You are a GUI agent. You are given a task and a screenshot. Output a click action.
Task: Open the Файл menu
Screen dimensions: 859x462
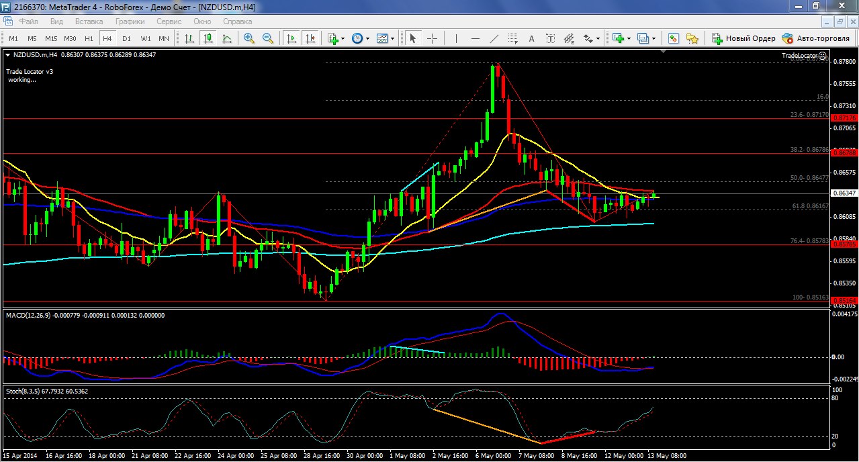28,21
